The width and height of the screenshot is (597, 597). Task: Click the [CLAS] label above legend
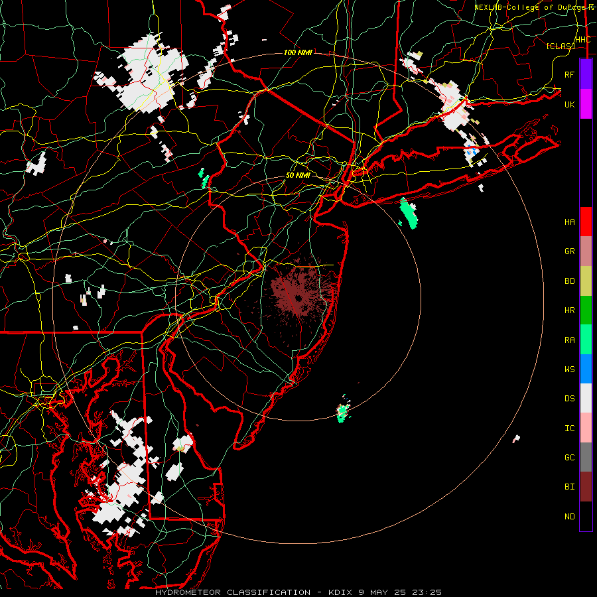561,46
